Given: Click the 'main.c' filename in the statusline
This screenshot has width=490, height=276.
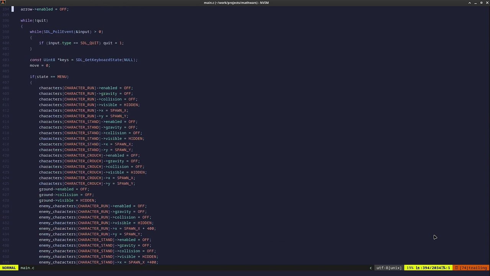Looking at the screenshot, I should [27, 268].
